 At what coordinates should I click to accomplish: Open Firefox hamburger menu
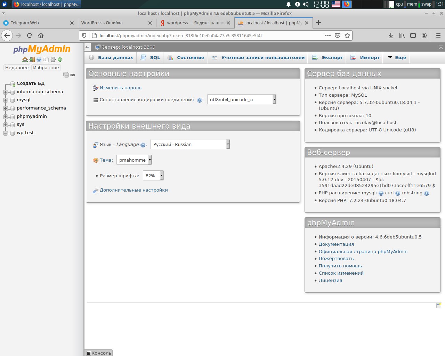[x=438, y=35]
